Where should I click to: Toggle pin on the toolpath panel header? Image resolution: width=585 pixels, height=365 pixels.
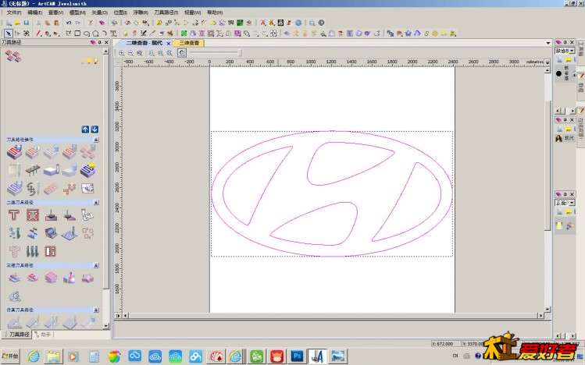coord(100,42)
